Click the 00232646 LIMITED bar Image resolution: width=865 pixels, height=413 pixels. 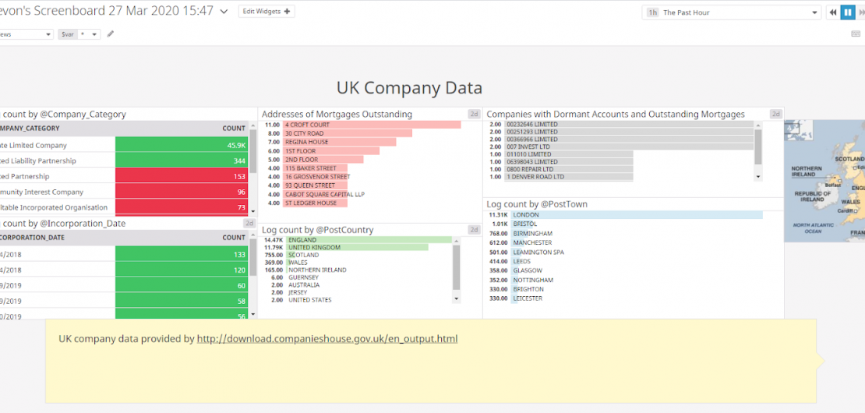(x=629, y=125)
